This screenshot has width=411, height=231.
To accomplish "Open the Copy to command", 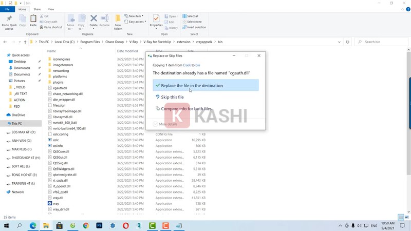I will click(81, 22).
